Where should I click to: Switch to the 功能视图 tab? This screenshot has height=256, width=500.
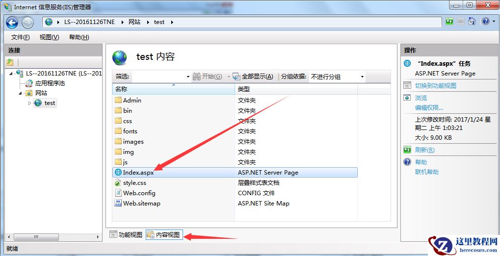coord(126,235)
